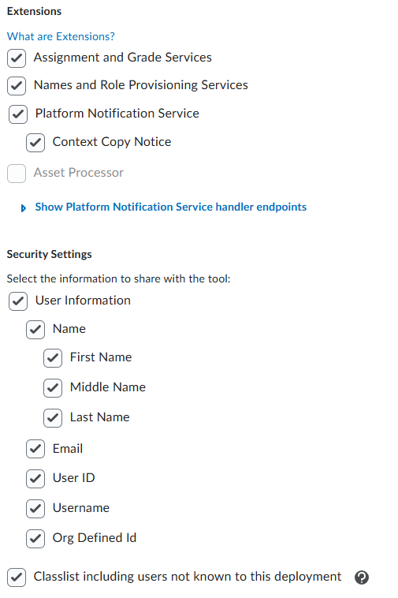Click the 'Extensions' heading
398x598 pixels.
[x=34, y=12]
